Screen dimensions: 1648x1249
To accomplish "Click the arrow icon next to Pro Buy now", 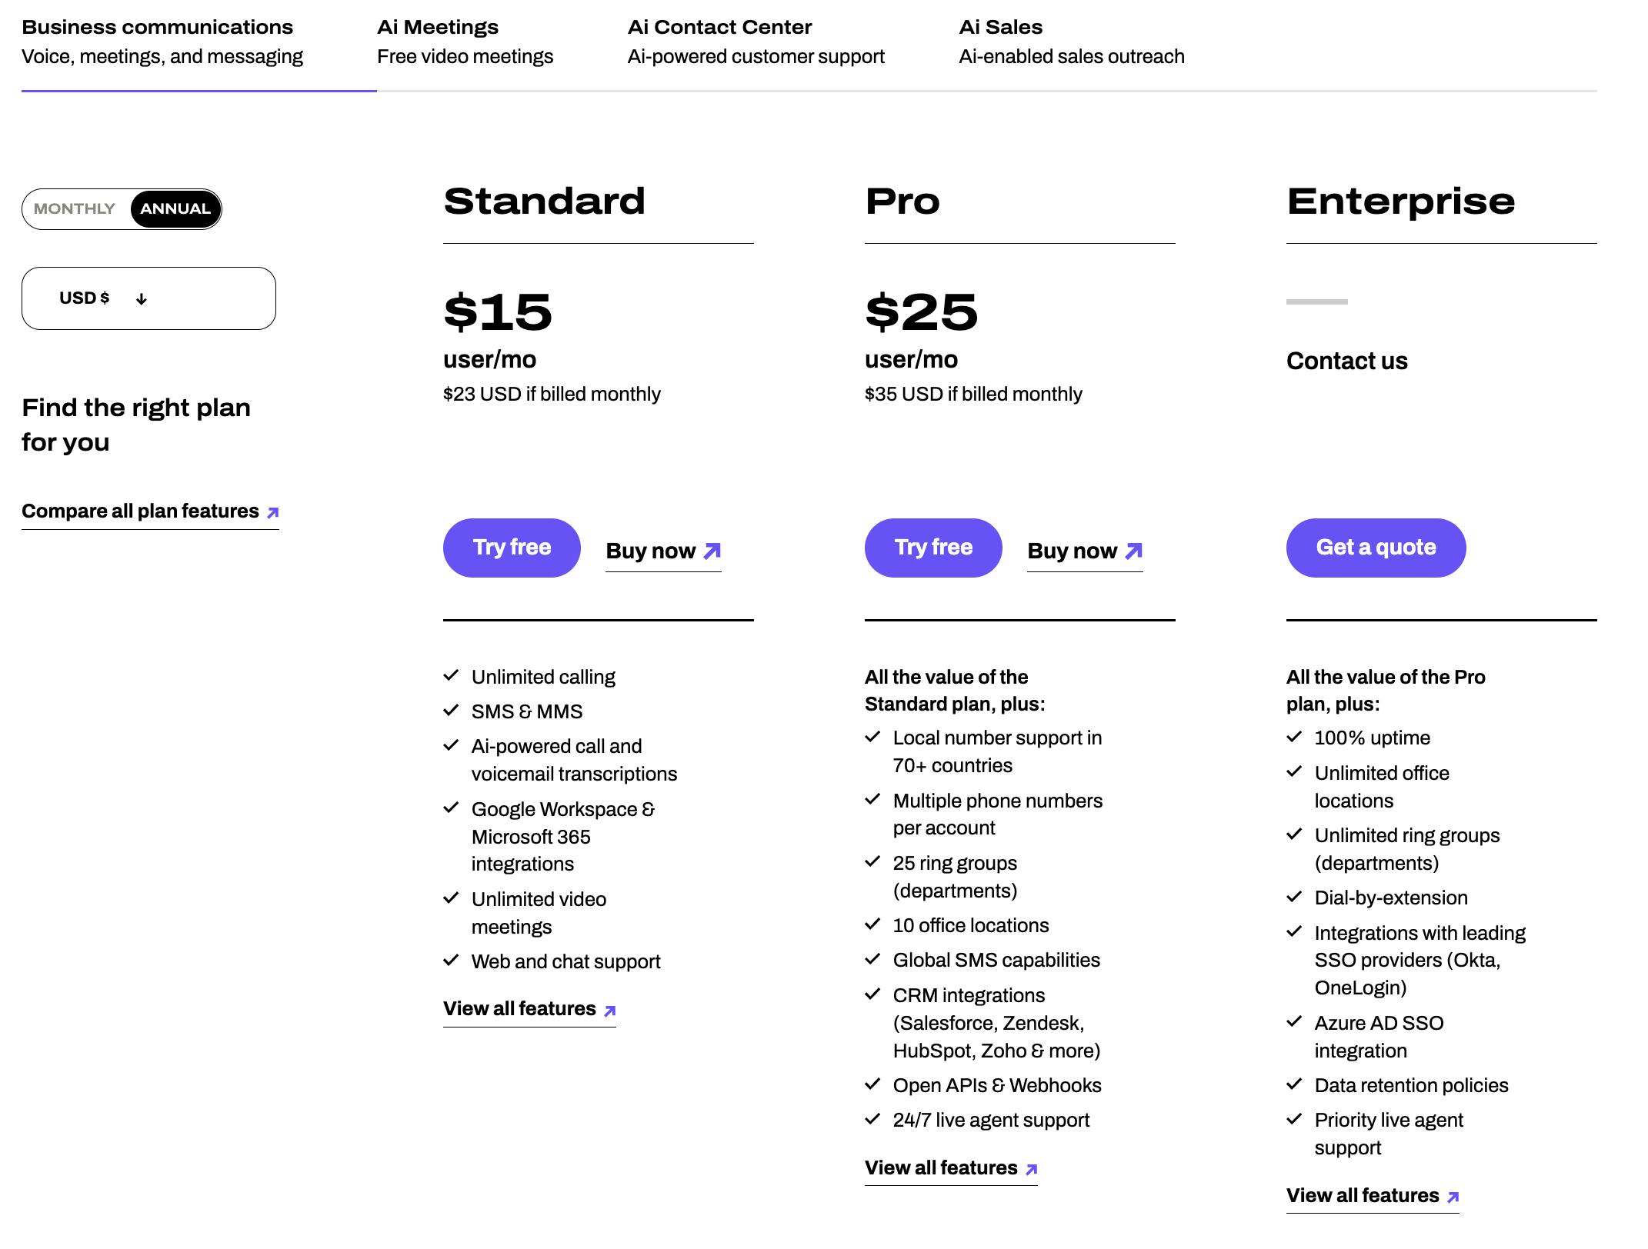I will (1133, 551).
